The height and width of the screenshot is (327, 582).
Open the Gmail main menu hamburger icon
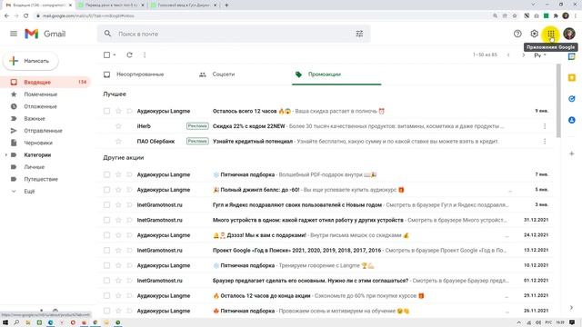(14, 34)
